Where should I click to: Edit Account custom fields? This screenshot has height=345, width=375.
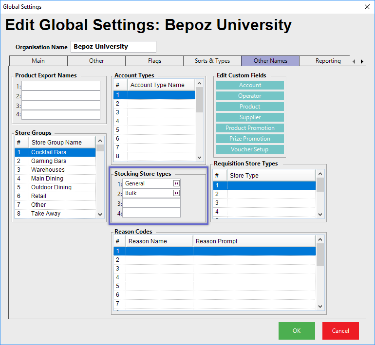250,85
